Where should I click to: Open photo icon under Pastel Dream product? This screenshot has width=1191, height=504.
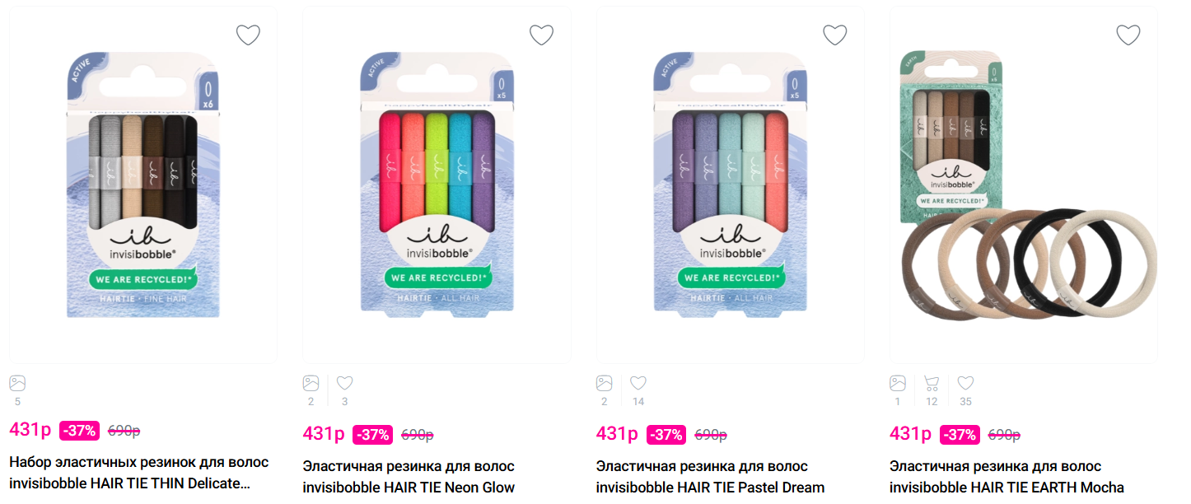[604, 383]
